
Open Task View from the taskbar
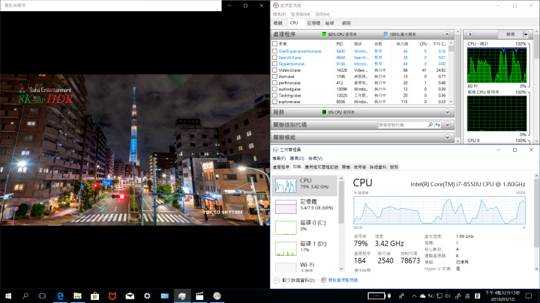[42, 296]
